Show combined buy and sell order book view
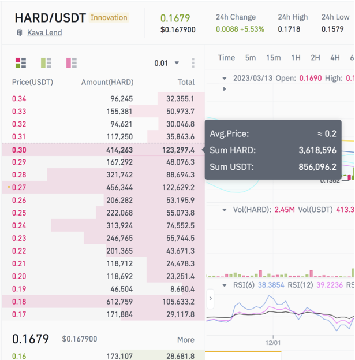This screenshot has height=360, width=355. click(21, 63)
